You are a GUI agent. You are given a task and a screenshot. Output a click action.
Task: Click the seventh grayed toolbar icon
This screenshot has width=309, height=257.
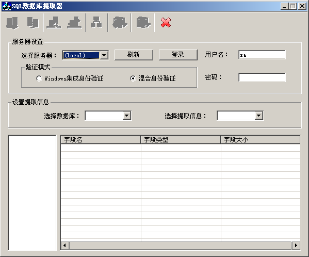pos(143,23)
